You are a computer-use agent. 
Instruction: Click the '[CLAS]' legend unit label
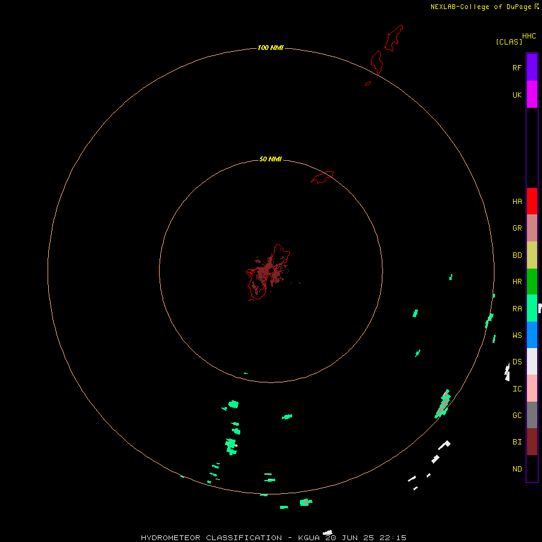pyautogui.click(x=509, y=42)
